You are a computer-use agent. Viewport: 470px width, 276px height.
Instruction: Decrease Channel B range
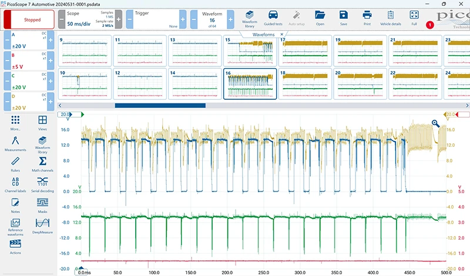pos(7,60)
